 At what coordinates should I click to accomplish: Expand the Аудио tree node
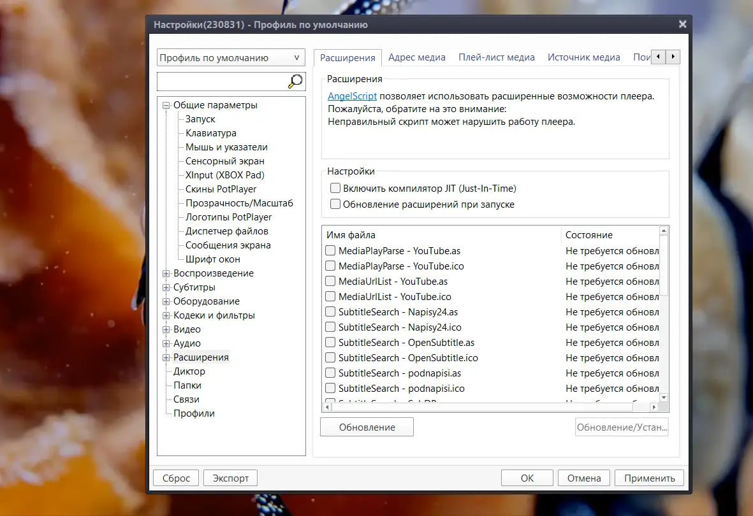(166, 343)
